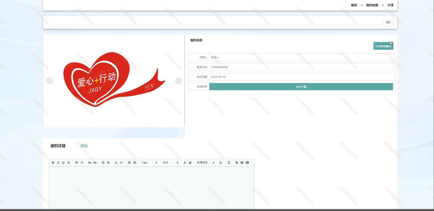Create an ordered numbered list
This screenshot has height=211, width=434.
coord(103,163)
